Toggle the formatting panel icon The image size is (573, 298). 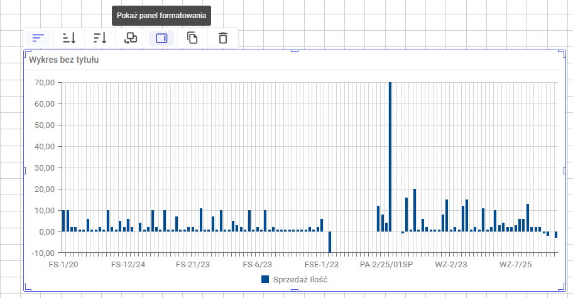coord(161,38)
